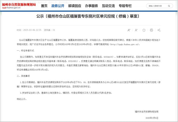Open the 互动交流 menu item

coord(108,6)
